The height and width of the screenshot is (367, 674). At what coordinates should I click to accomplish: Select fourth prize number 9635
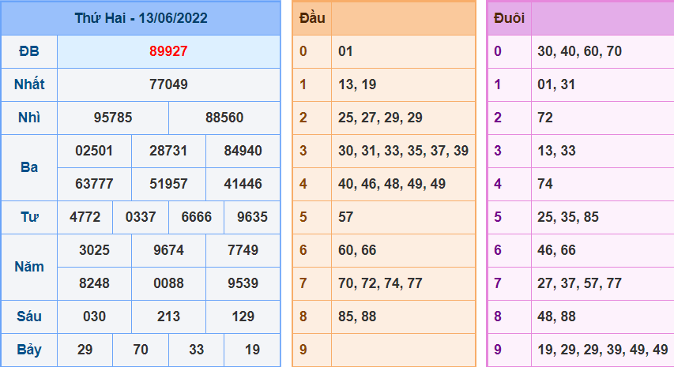[252, 217]
